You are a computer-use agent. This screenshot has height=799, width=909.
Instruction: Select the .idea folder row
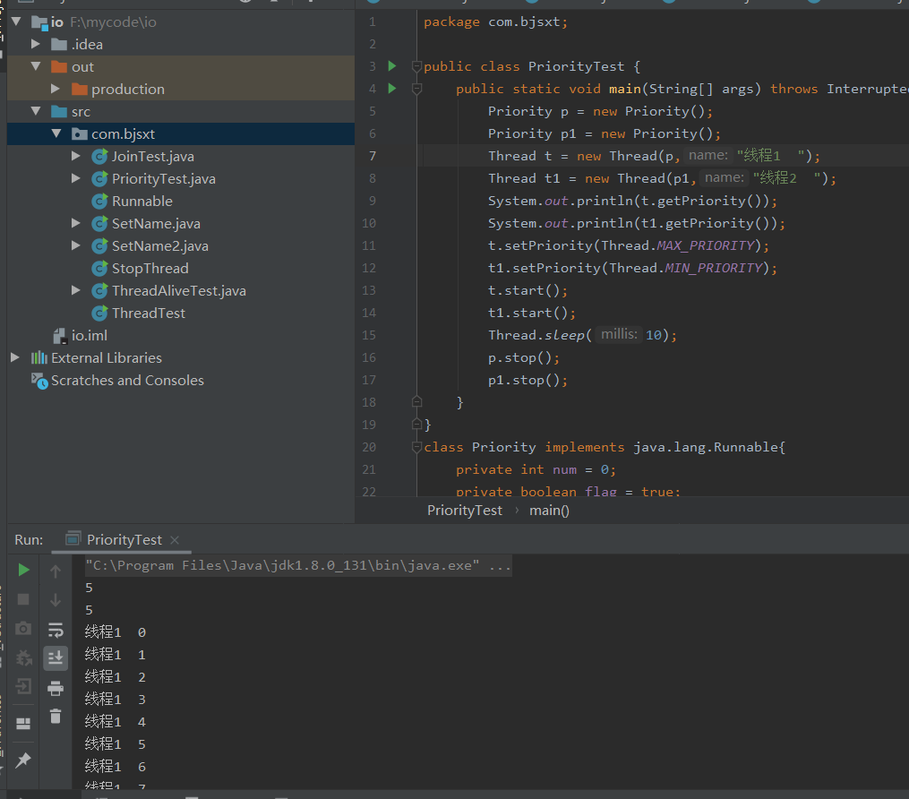point(181,44)
